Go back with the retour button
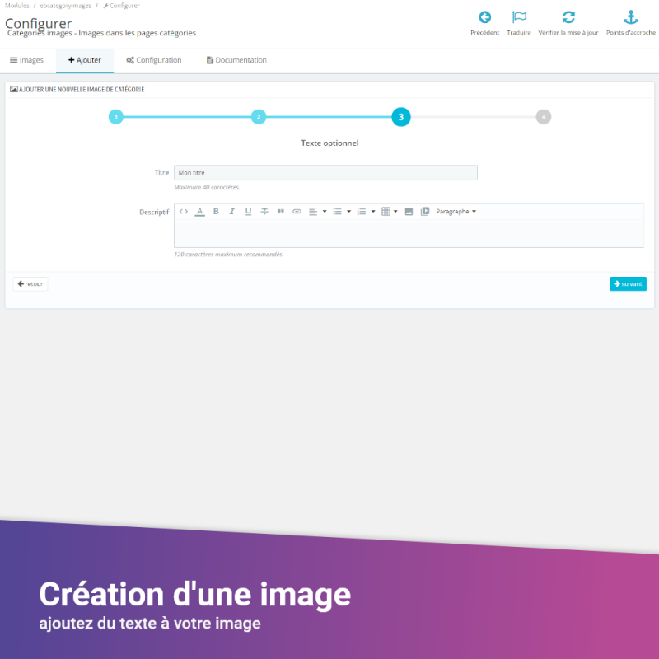Image resolution: width=659 pixels, height=659 pixels. point(30,283)
